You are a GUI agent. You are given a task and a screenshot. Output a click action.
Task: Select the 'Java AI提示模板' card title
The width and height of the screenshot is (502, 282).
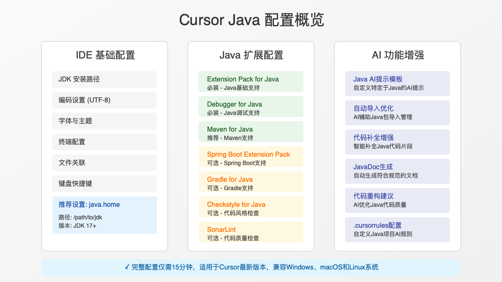click(378, 79)
